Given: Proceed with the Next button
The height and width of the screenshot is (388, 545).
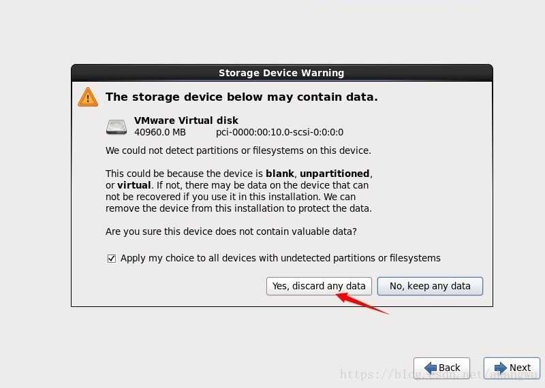Looking at the screenshot, I should coord(512,368).
